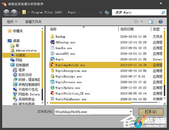Click the refresh icon next to the address bar
This screenshot has width=169, height=130.
pos(107,13)
